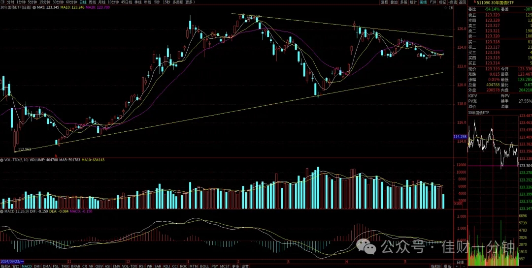532x268 pixels.
Task: Toggle 叠加 overlay mode
Action: point(394,2)
